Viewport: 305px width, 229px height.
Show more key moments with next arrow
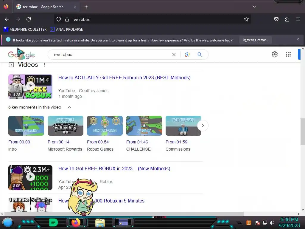(203, 126)
